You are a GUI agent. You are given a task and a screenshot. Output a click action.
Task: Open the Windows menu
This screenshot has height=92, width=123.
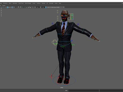coord(5,3)
